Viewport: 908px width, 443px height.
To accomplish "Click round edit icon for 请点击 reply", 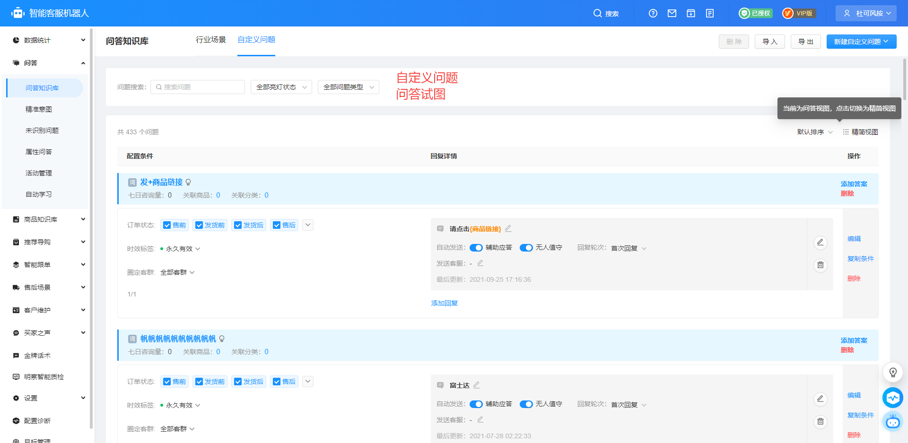I will coord(821,243).
